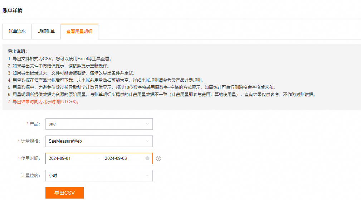Click the help question mark next to 使用时间

(158, 158)
